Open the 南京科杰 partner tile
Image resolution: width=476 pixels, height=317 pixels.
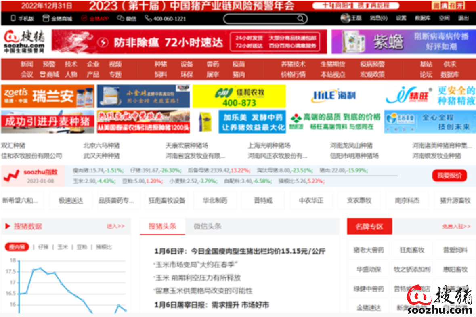(407, 200)
